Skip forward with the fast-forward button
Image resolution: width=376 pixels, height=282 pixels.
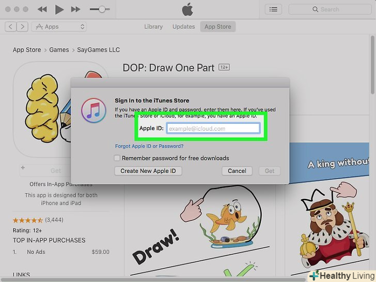click(x=75, y=9)
